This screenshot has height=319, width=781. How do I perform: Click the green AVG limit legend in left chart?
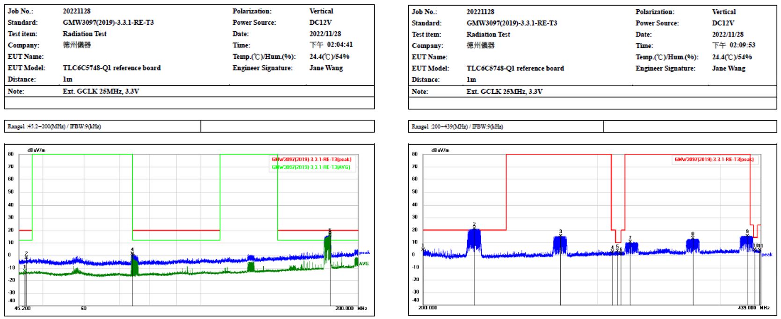pos(311,167)
